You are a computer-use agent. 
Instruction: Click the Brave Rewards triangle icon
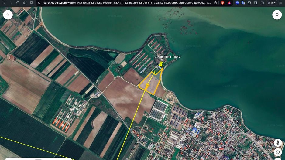(x=229, y=3)
